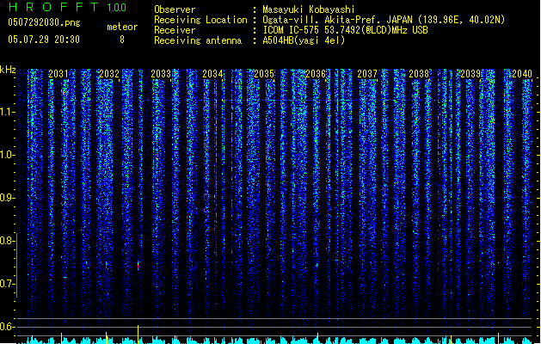Click the 0.7 kHz axis label
The width and height of the screenshot is (541, 344).
click(x=7, y=284)
